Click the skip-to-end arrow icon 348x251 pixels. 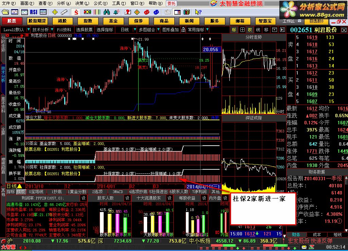pos(282,29)
